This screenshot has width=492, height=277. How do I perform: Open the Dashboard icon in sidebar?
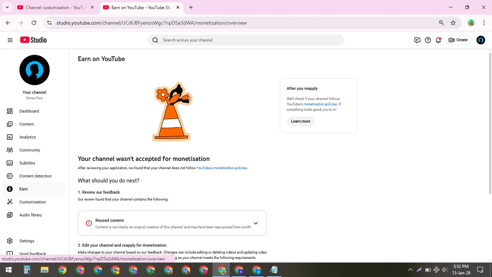tap(10, 111)
